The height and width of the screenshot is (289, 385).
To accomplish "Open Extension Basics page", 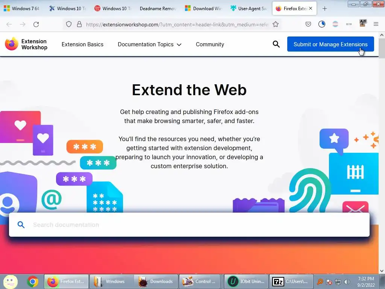I will point(82,44).
